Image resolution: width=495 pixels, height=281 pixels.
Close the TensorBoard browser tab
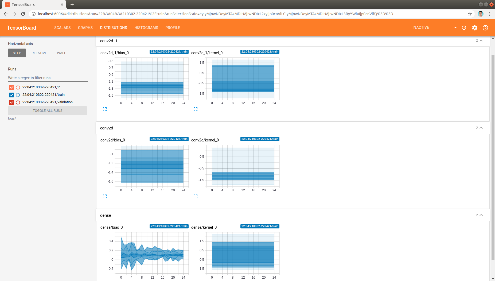[62, 5]
